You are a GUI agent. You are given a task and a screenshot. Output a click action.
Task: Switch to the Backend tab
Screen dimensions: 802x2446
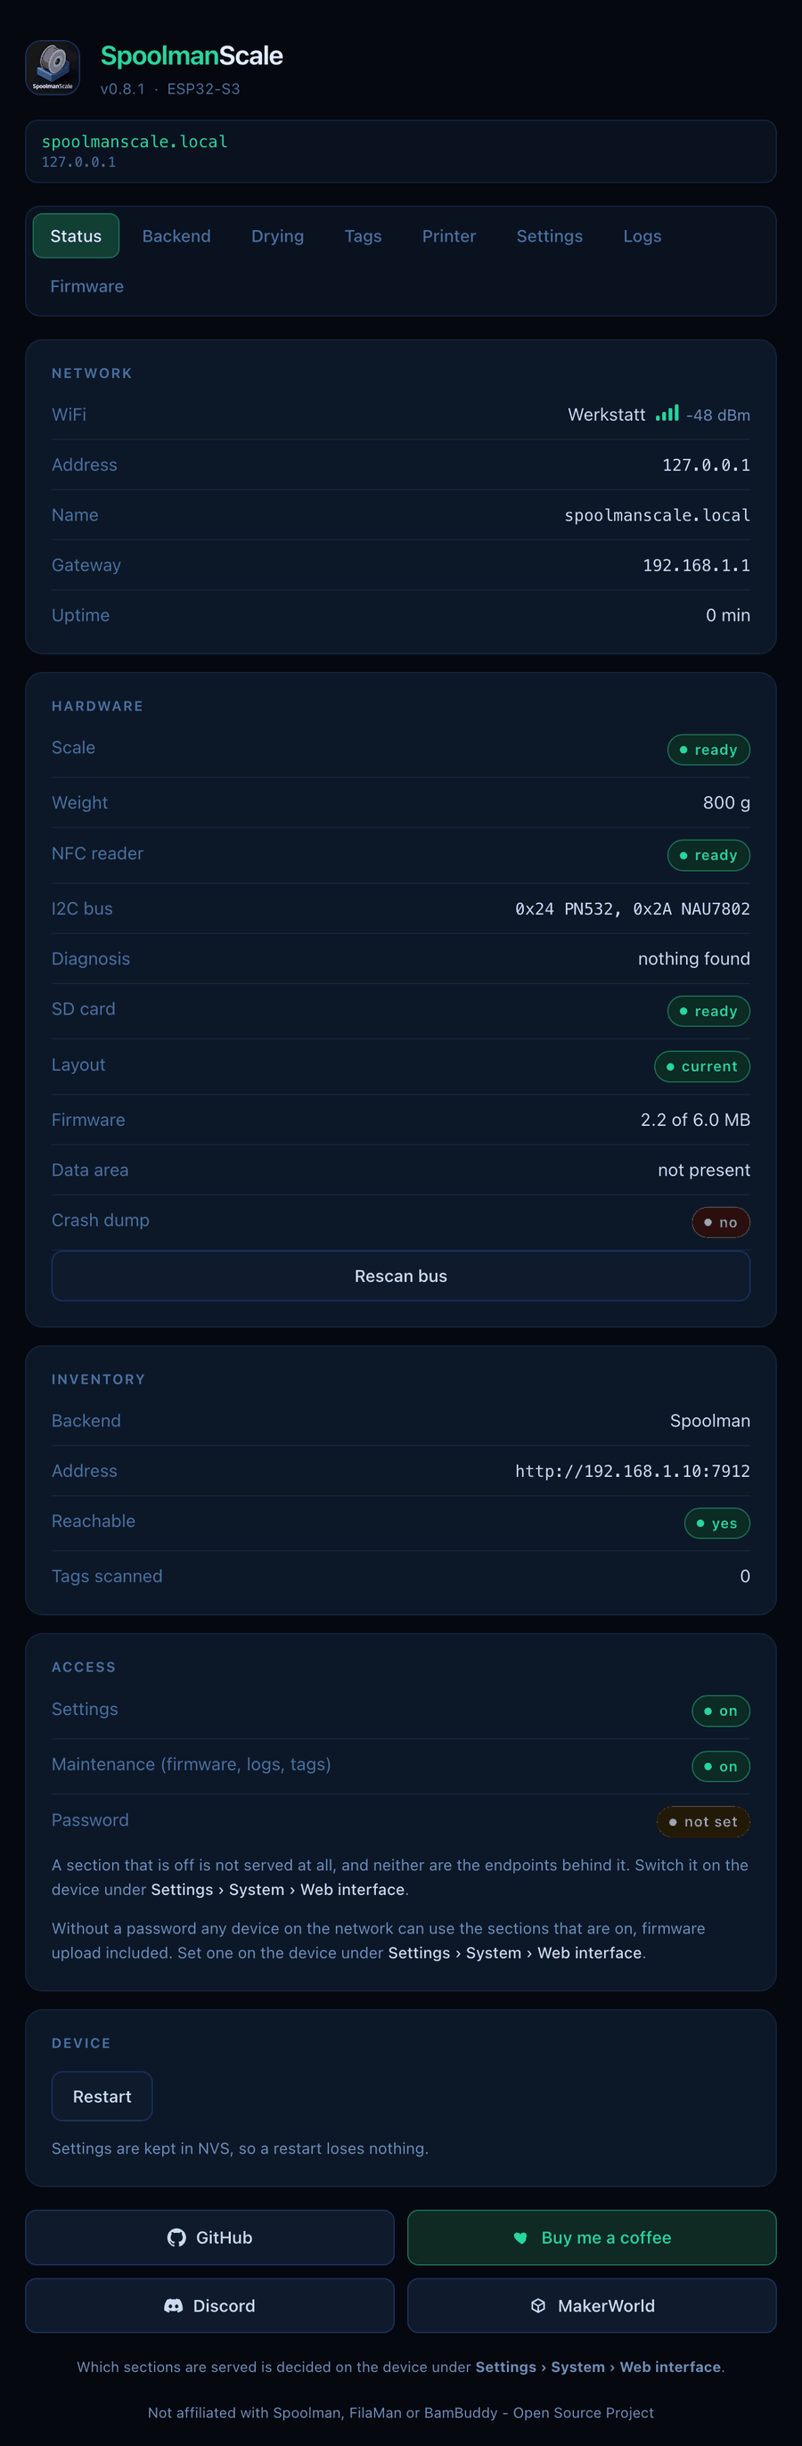pyautogui.click(x=176, y=235)
